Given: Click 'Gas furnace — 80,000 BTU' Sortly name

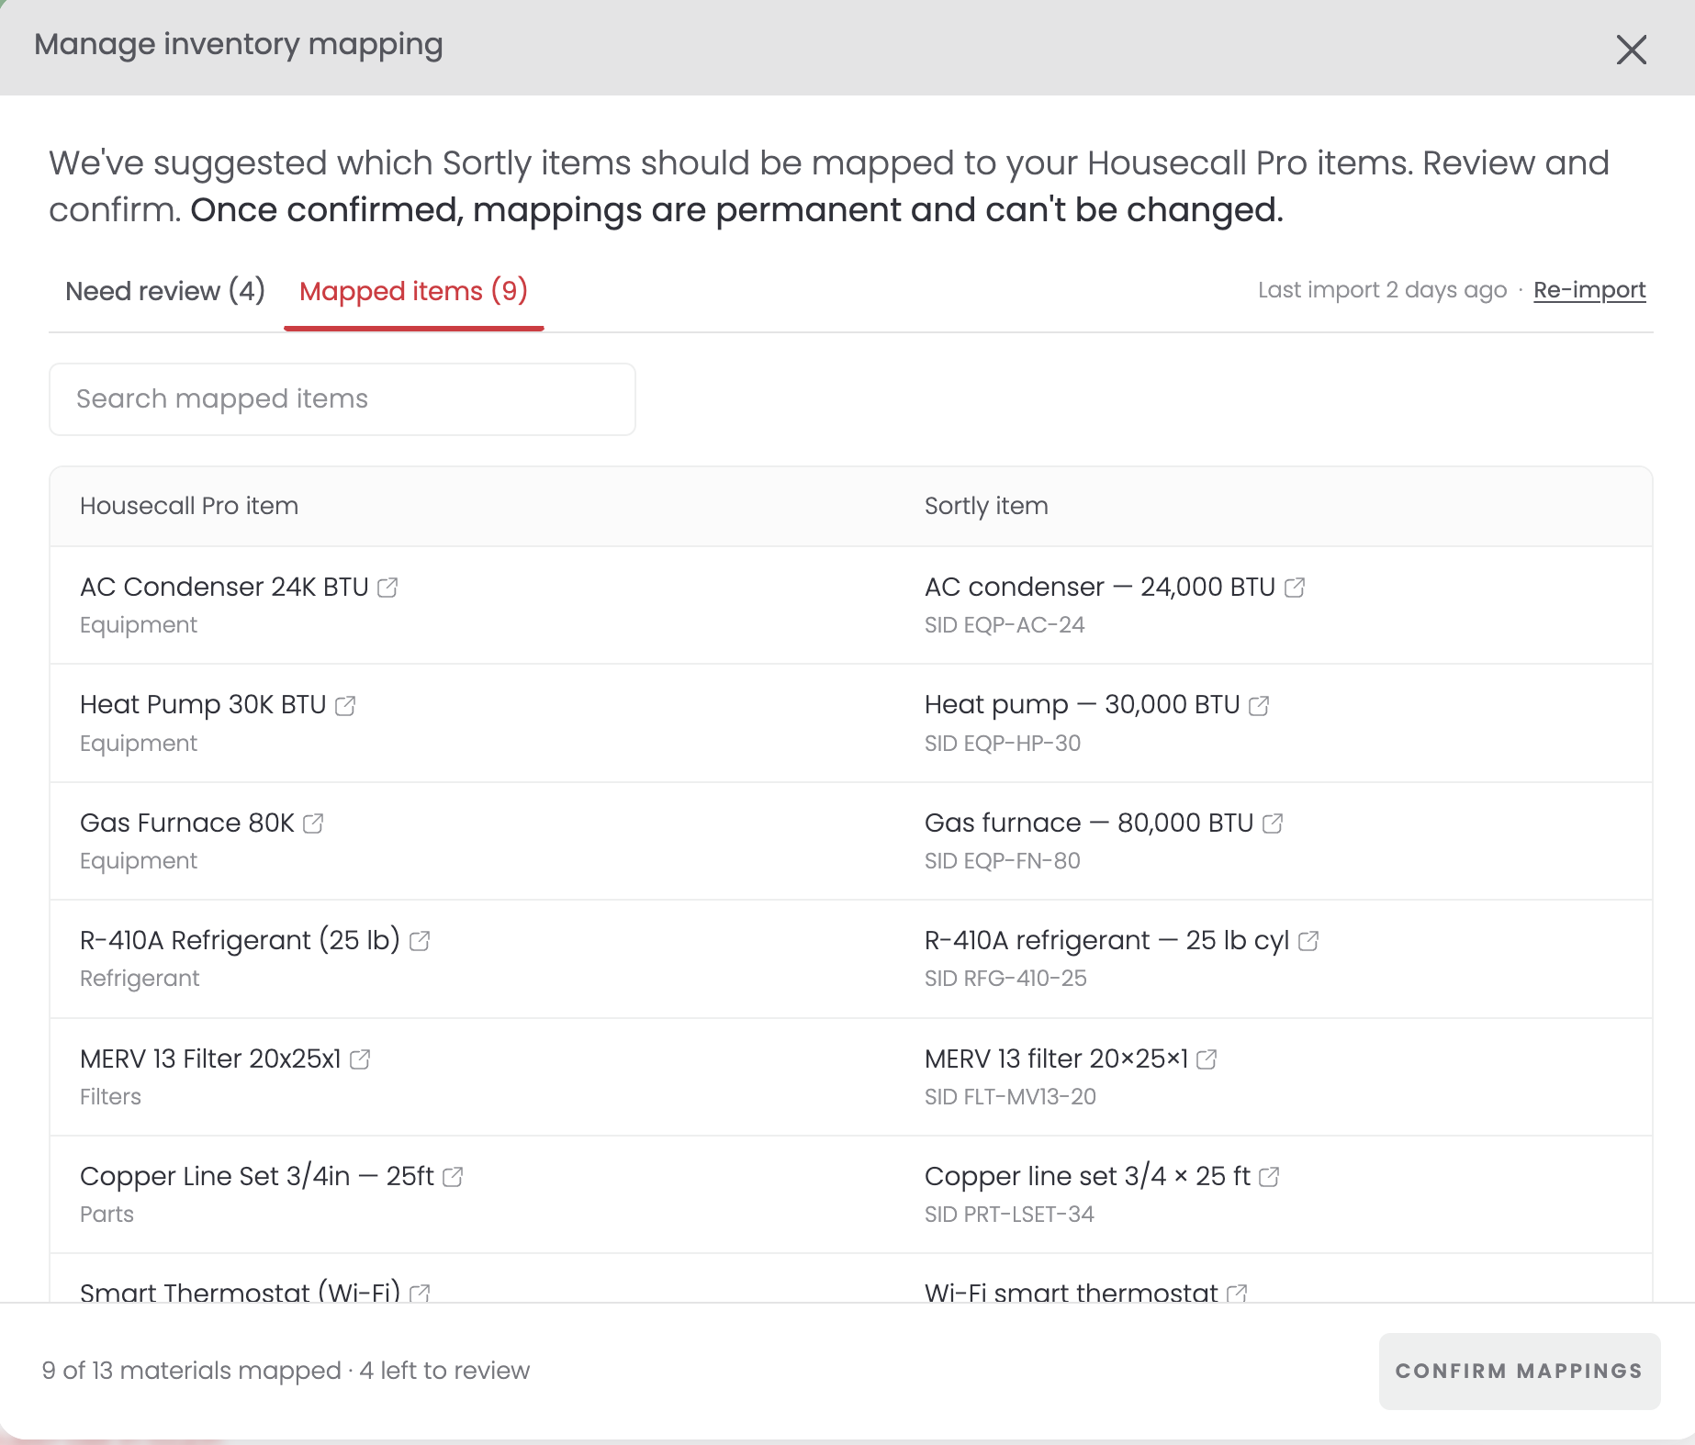Looking at the screenshot, I should pyautogui.click(x=1089, y=823).
